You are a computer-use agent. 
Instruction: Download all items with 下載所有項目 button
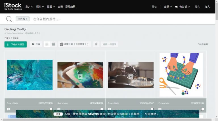pyautogui.click(x=16, y=44)
